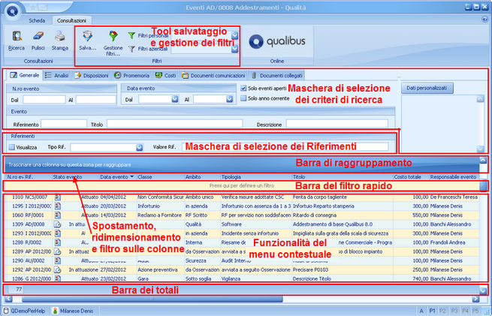Click the P1 status bar button
The image size is (492, 316).
click(x=432, y=311)
